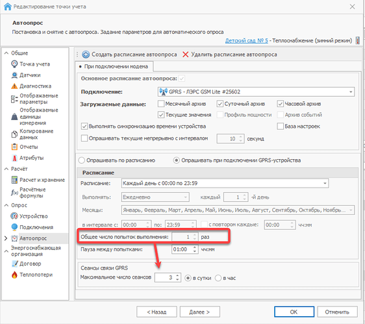365x324 pixels.
Task: Open Отчеты icon
Action: (14, 147)
